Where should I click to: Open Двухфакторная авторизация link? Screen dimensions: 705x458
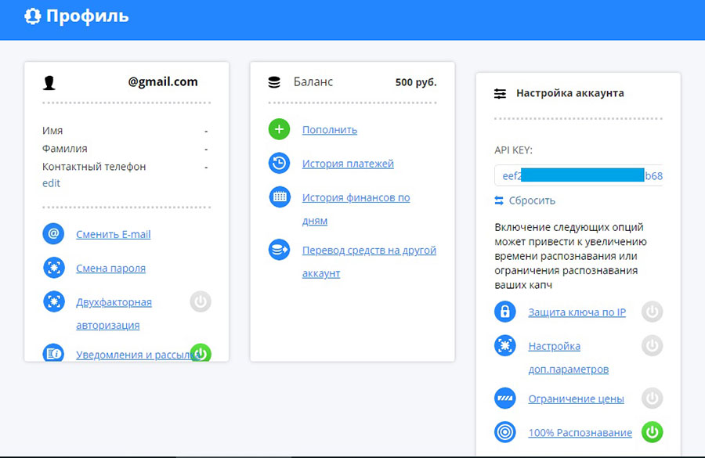pyautogui.click(x=114, y=313)
